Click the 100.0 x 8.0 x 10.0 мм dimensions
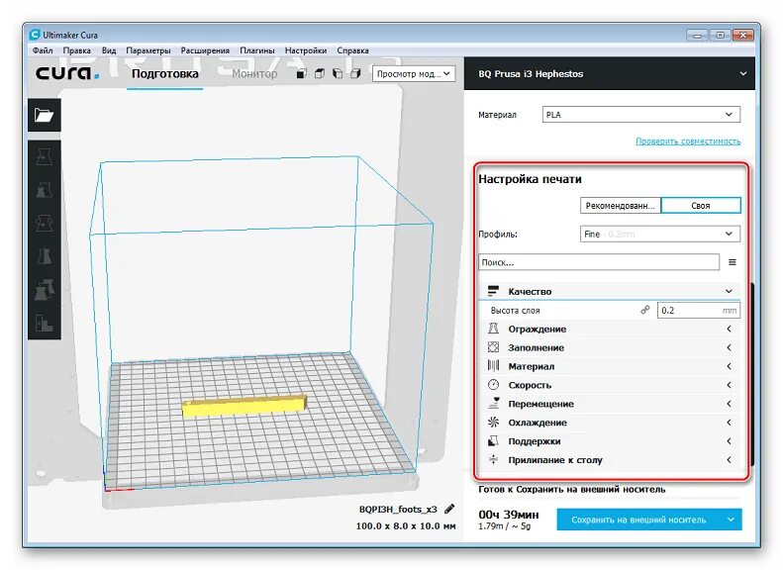This screenshot has width=783, height=570. [406, 526]
